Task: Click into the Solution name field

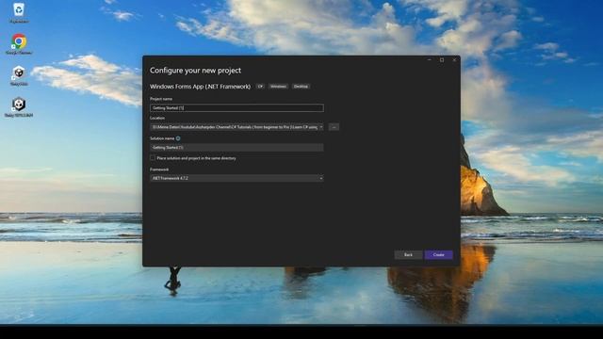Action: click(236, 148)
